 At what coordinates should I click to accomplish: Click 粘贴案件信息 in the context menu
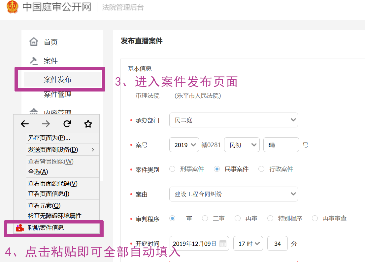click(46, 227)
